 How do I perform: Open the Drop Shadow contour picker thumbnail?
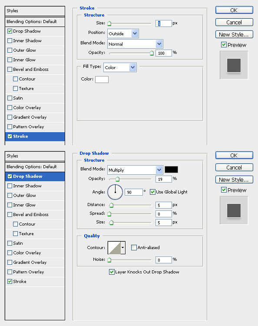[x=114, y=248]
